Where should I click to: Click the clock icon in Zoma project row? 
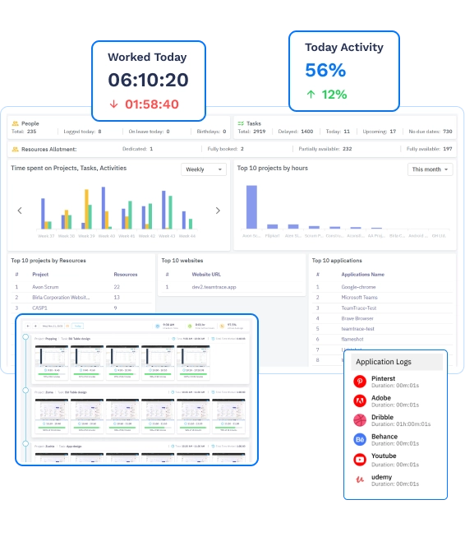pyautogui.click(x=173, y=392)
